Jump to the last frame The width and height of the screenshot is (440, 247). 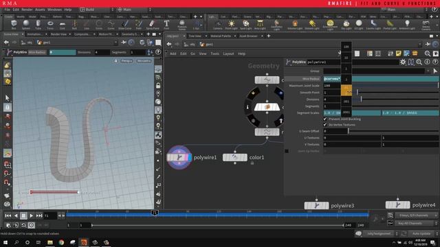(39, 215)
